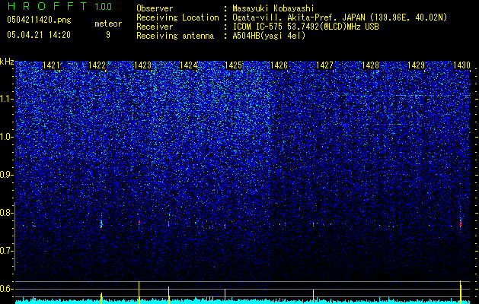Click the kHz axis unit label
Image resolution: width=479 pixels, height=304 pixels.
pos(7,62)
